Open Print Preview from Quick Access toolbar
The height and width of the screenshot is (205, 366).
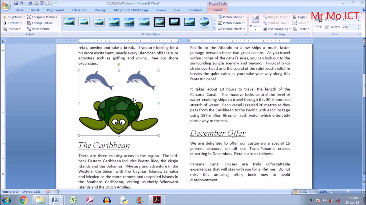click(36, 3)
